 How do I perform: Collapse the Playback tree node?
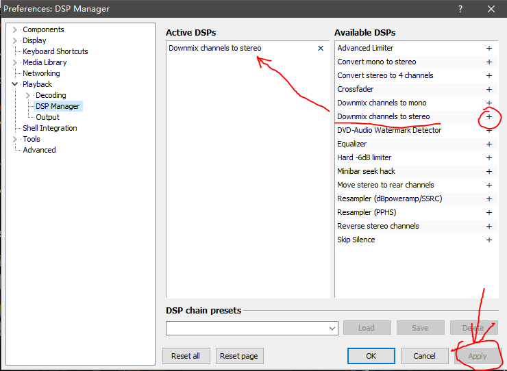(x=15, y=84)
